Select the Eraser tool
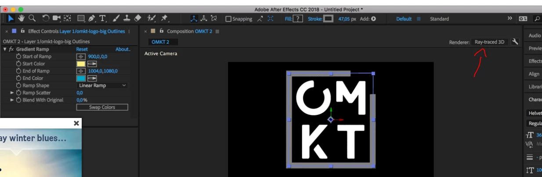 (x=137, y=18)
